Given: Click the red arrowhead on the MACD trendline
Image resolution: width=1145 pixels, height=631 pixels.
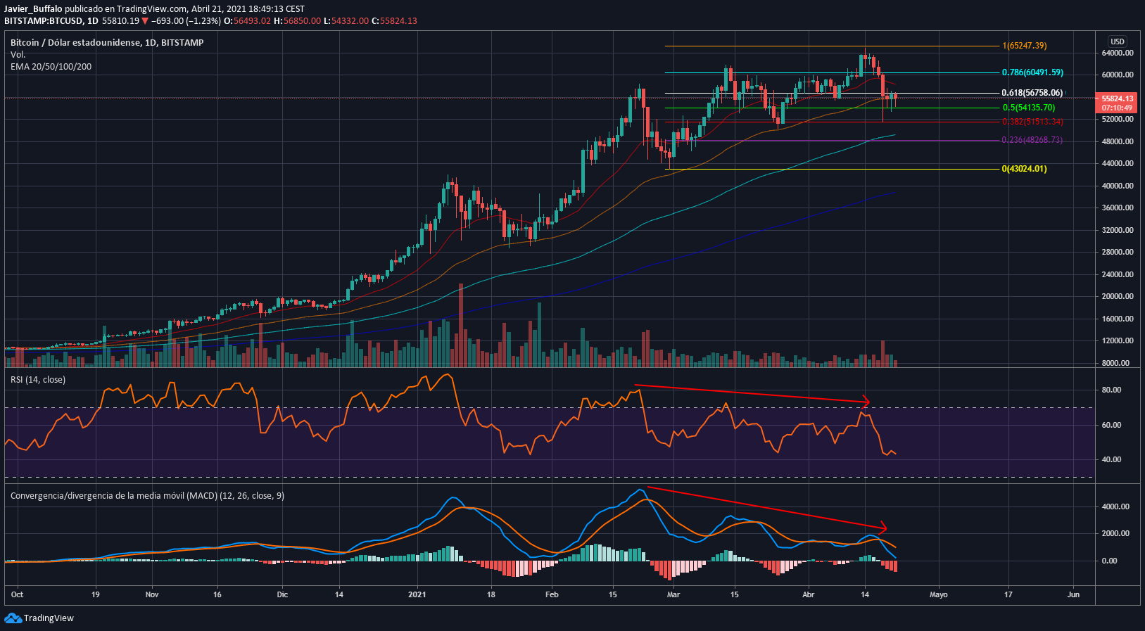Looking at the screenshot, I should point(883,528).
